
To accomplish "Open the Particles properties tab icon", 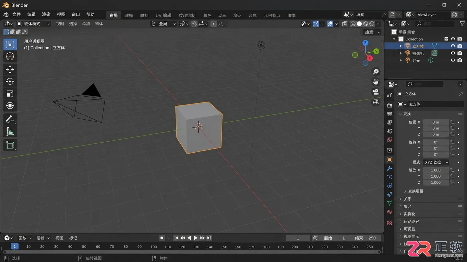I will coord(389,177).
